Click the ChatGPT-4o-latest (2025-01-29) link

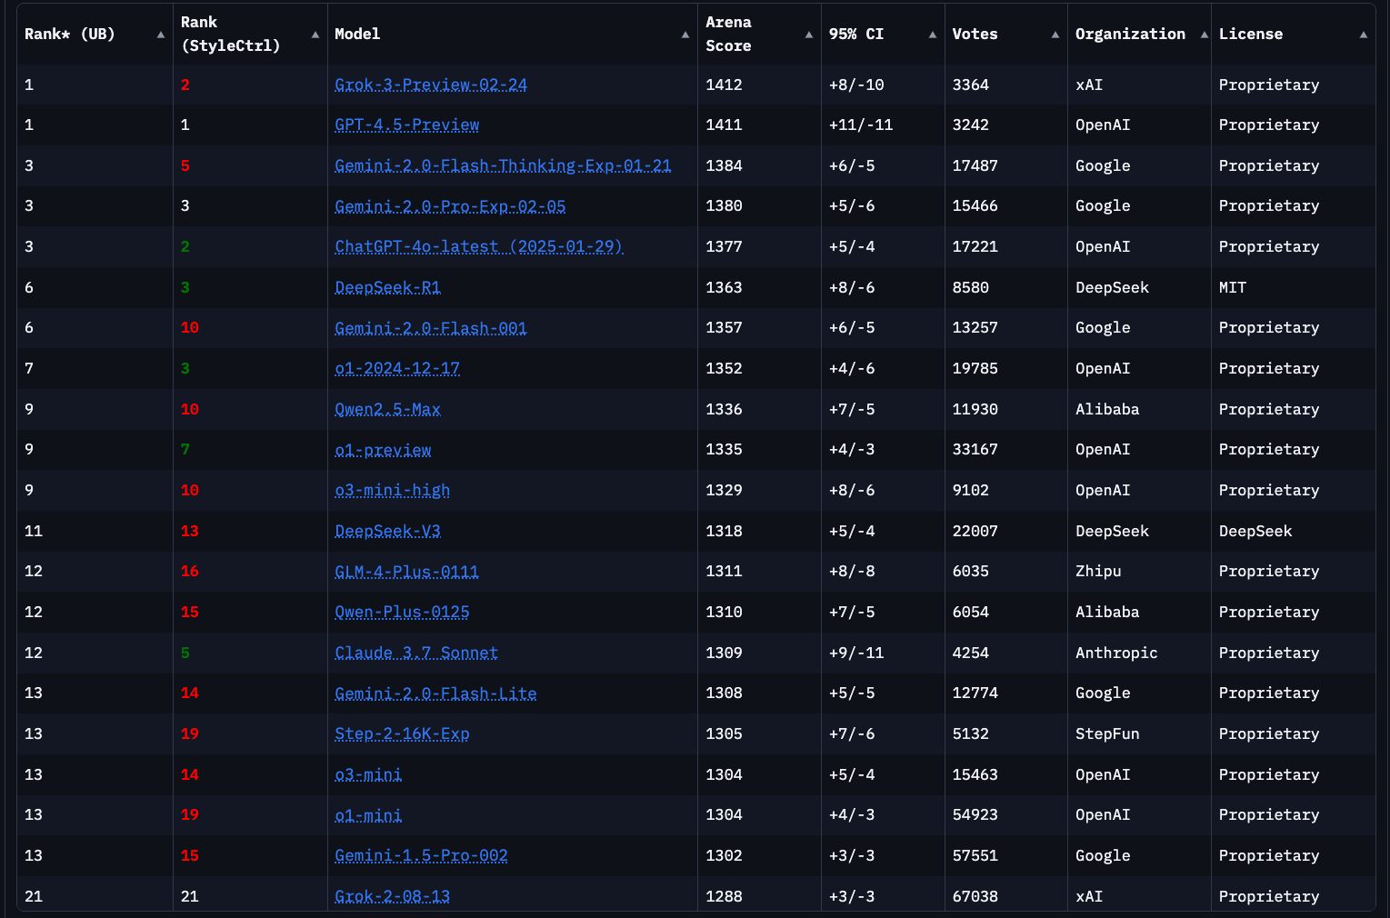[x=479, y=246]
